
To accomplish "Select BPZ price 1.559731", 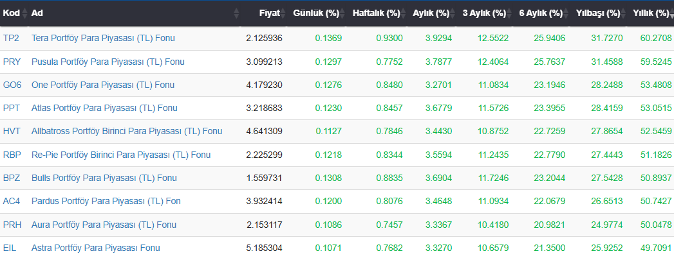I will (x=265, y=178).
